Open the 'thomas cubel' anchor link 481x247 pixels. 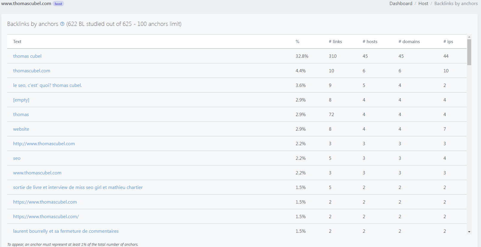click(27, 56)
